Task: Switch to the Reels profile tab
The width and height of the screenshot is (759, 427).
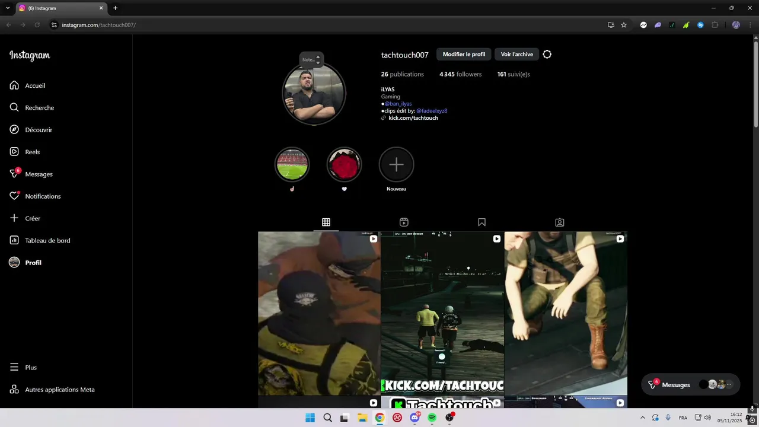Action: coord(404,222)
